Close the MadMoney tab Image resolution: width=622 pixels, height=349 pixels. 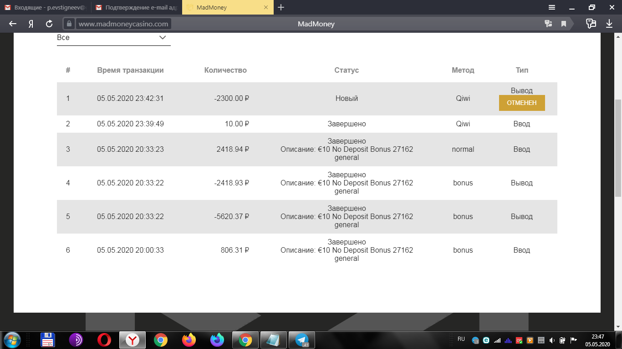(x=265, y=7)
